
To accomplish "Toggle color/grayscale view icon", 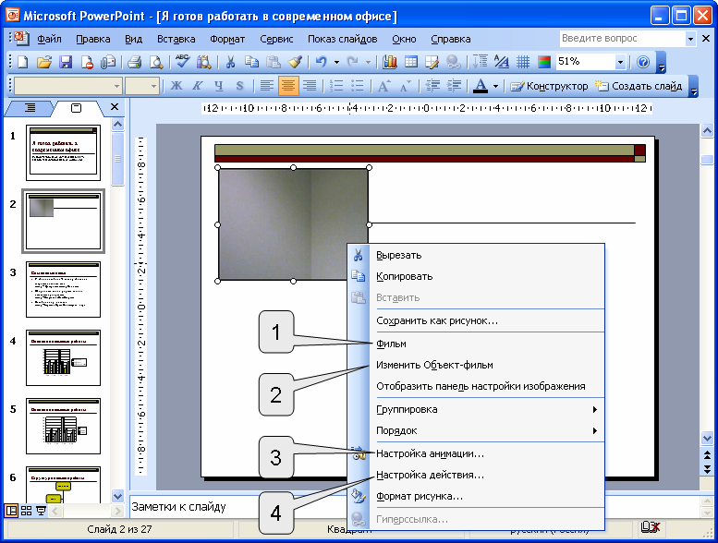I will 544,62.
